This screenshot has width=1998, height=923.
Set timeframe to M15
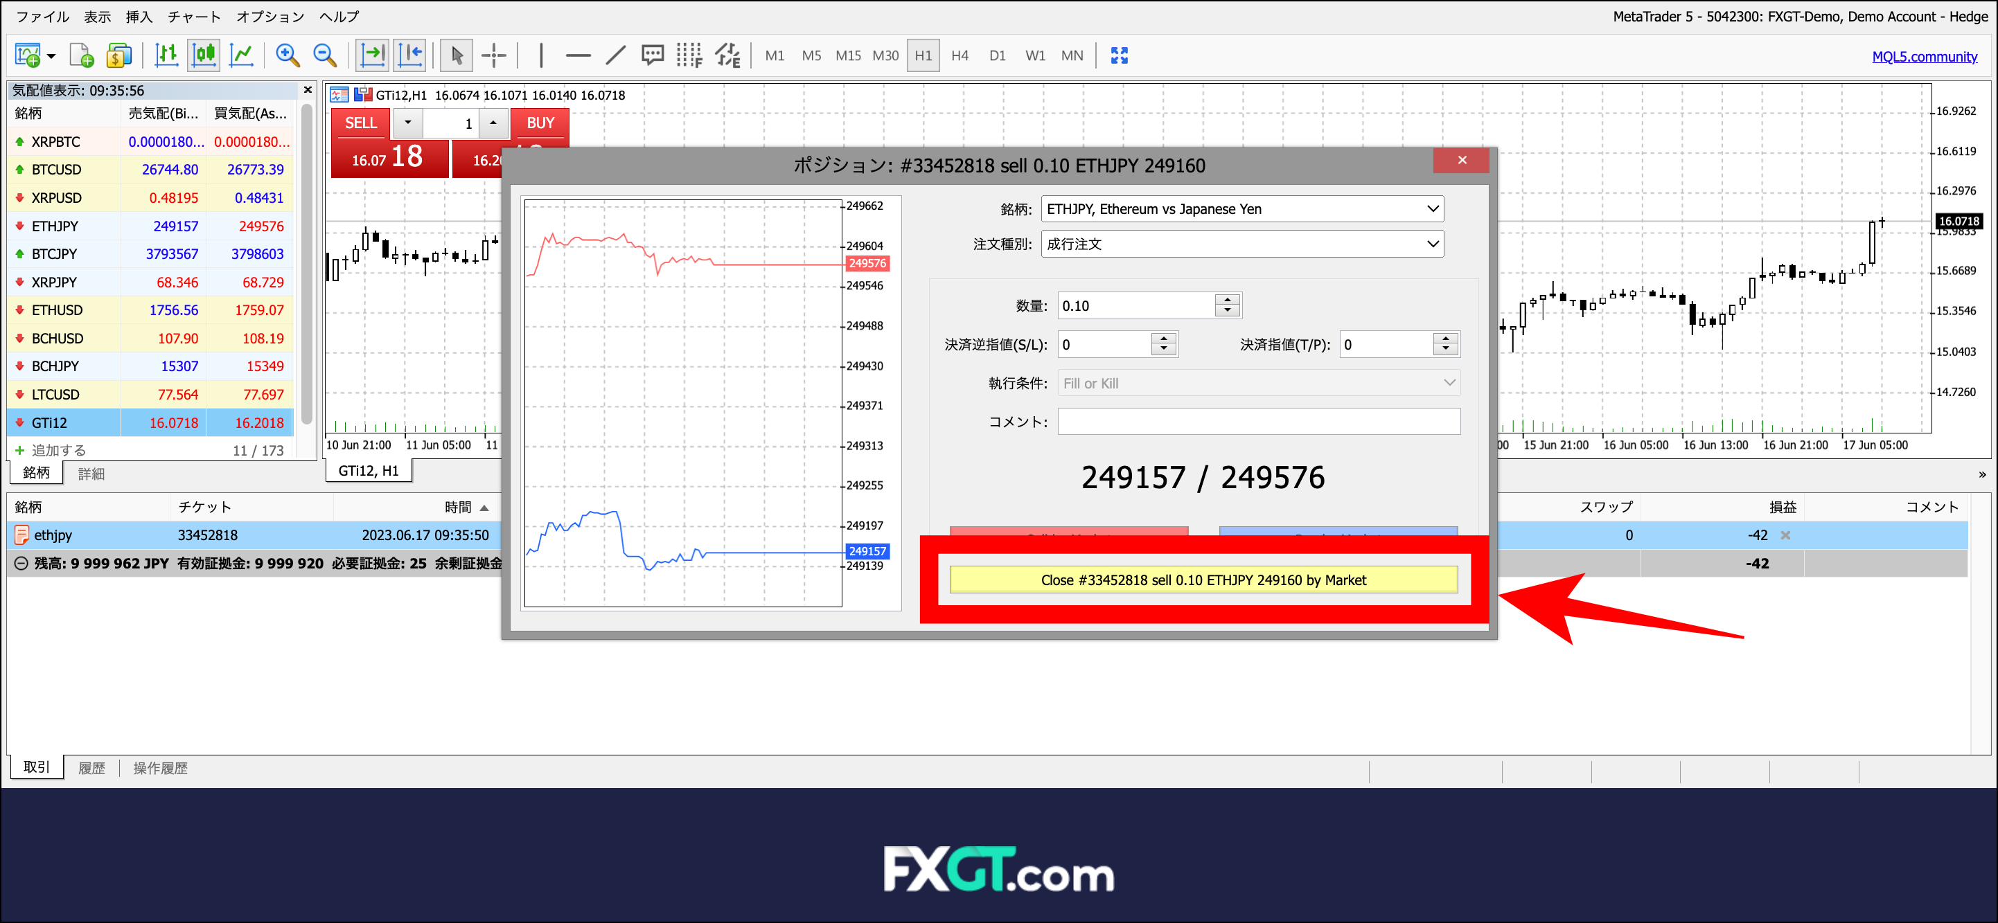[x=848, y=56]
